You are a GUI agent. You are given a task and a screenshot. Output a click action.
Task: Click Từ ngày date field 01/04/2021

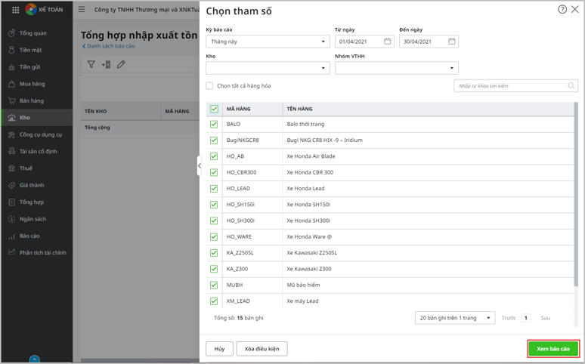[x=364, y=42]
